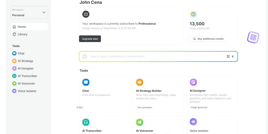268x134 pixels.
Task: Click the Image generator tag
Action: click(x=199, y=107)
